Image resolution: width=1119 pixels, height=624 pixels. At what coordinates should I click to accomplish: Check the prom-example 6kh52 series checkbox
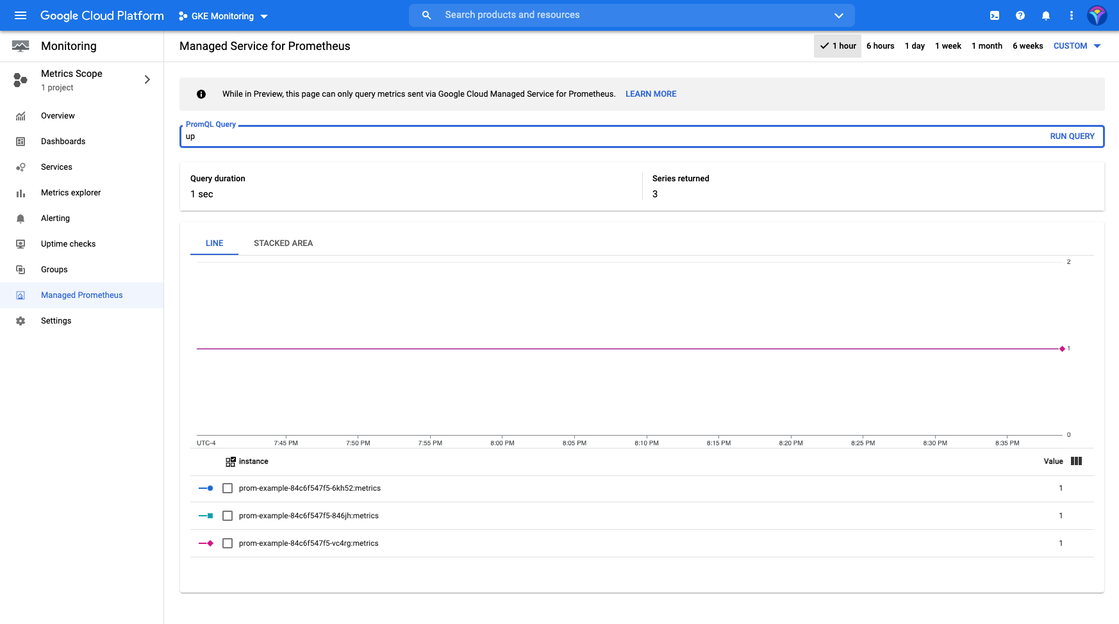tap(228, 488)
